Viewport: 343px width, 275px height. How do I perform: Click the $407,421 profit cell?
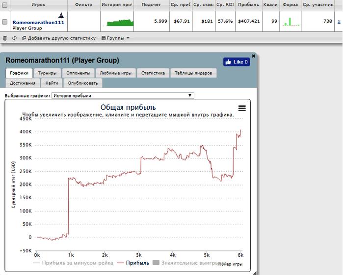coord(249,21)
